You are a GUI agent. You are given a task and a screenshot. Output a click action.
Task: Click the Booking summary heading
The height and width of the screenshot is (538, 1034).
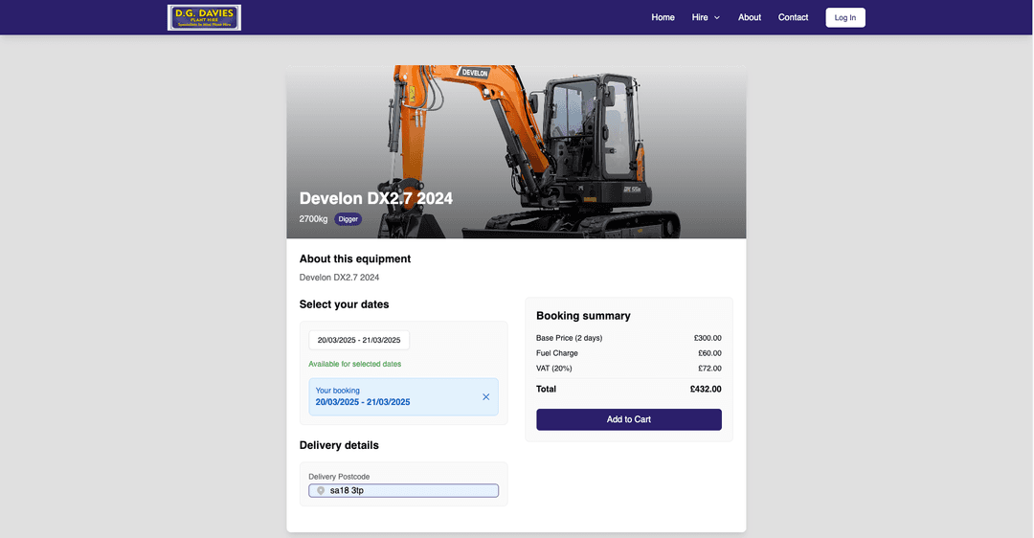pyautogui.click(x=583, y=316)
